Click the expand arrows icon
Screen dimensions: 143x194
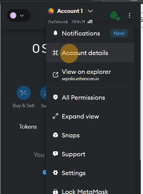(56, 116)
